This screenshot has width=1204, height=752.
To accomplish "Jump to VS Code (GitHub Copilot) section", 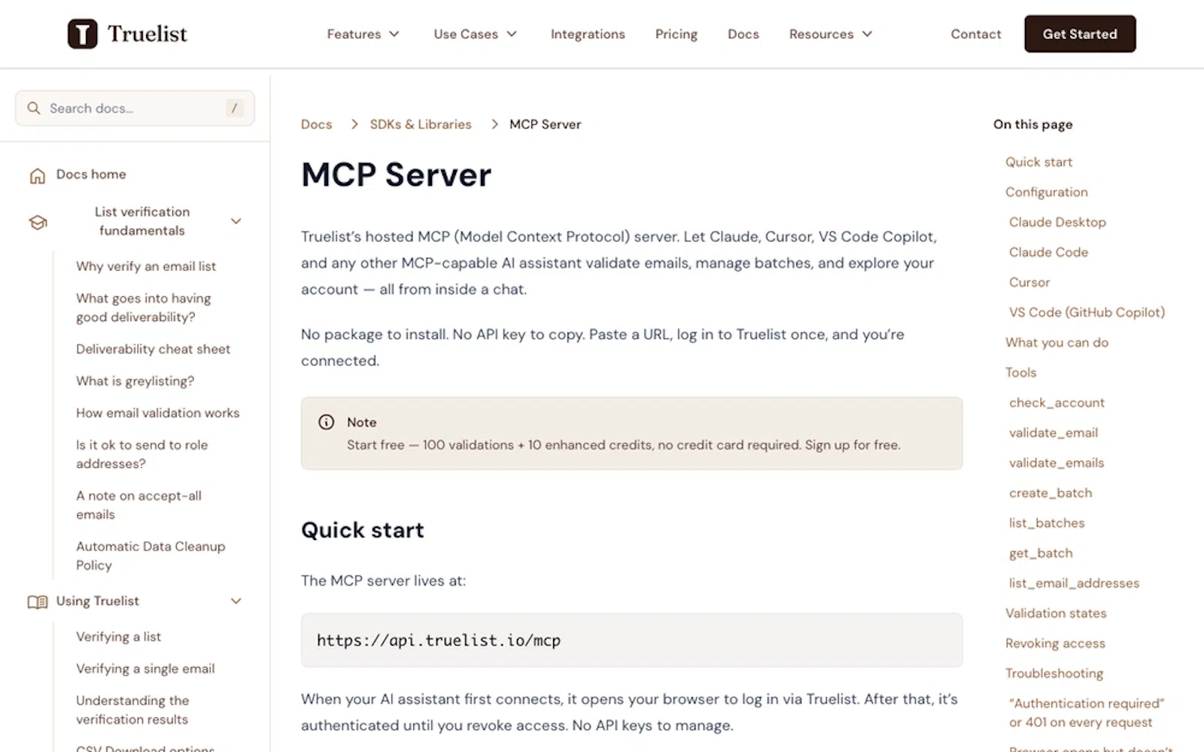I will coord(1087,312).
